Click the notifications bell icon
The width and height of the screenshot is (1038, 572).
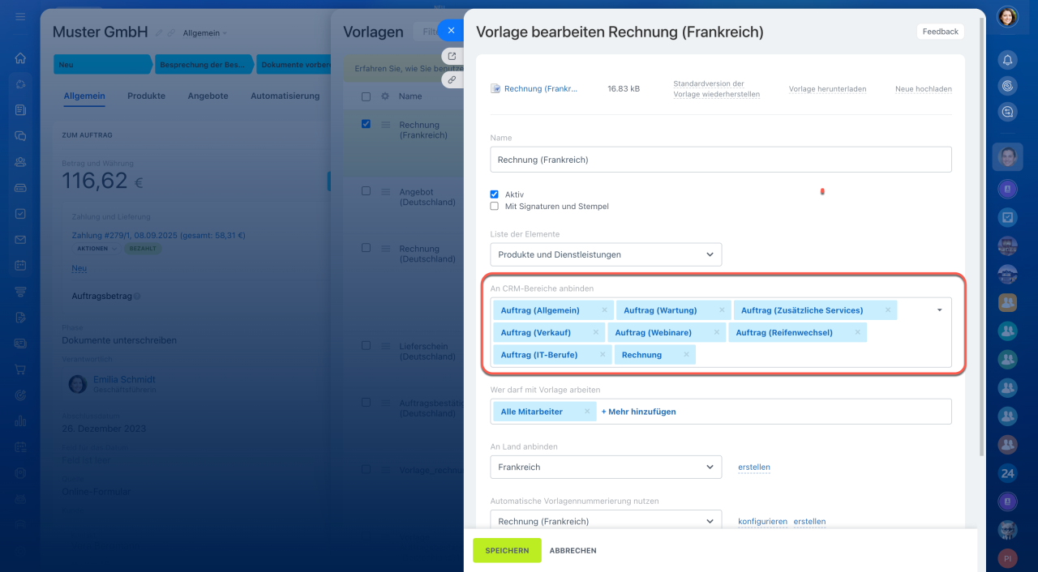coord(1007,59)
